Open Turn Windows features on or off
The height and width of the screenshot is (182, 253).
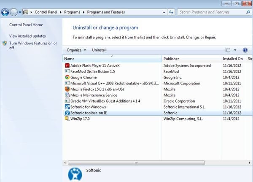pyautogui.click(x=33, y=46)
